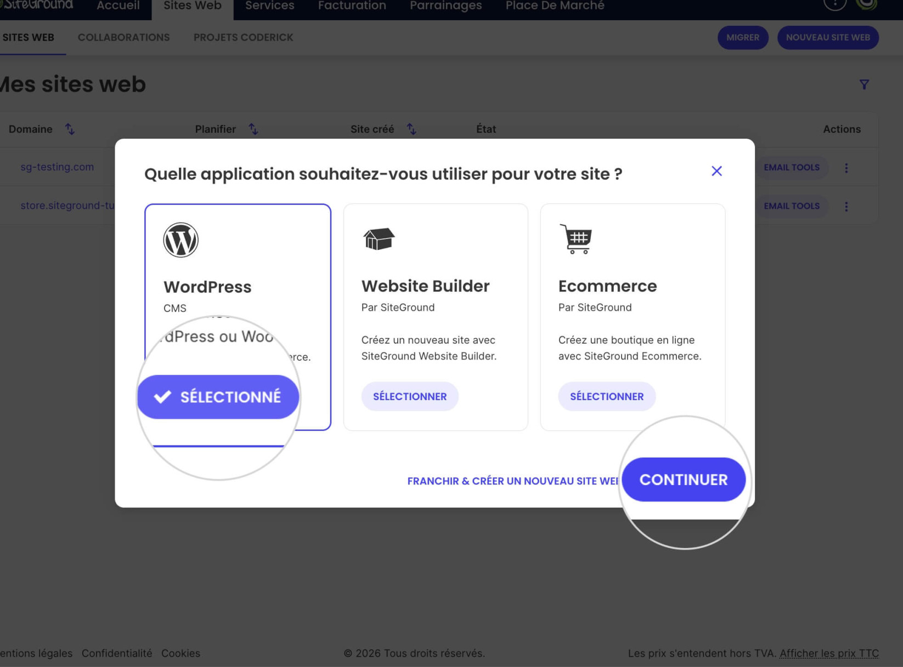Click EMAIL TOOLS for store.siteground row
Screen dimensions: 903x667
pyautogui.click(x=792, y=206)
